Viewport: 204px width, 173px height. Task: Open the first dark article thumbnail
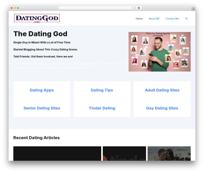tap(57, 153)
